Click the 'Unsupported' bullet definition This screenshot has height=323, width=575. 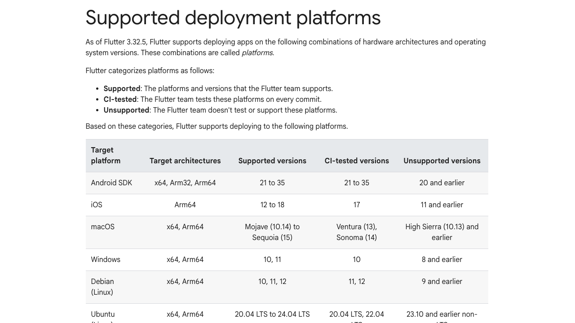tap(220, 110)
